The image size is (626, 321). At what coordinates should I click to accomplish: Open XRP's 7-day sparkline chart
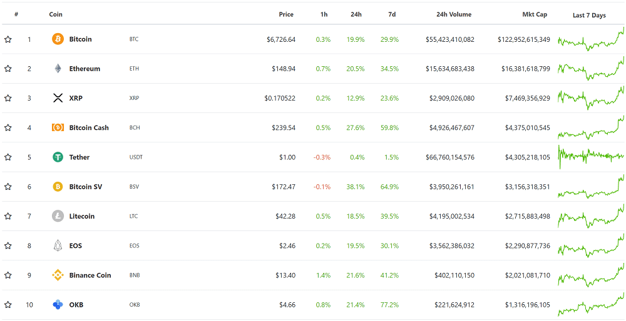[591, 98]
